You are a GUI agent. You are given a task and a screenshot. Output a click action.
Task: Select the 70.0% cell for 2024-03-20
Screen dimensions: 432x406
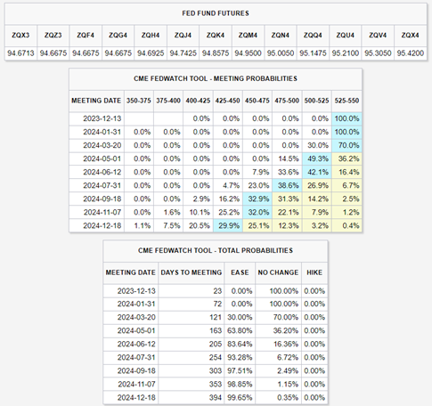(346, 145)
